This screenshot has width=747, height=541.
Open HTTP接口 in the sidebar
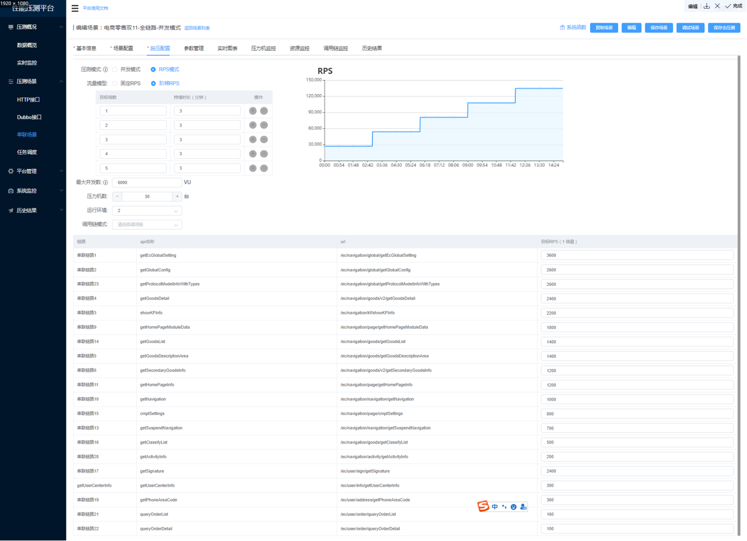[29, 100]
